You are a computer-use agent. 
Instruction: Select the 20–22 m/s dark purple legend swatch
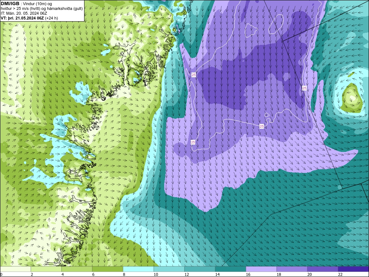click(x=323, y=269)
